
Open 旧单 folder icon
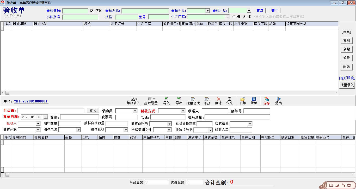243,99
